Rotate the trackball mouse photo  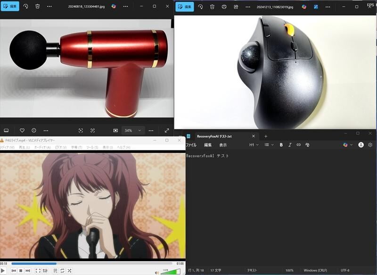(x=200, y=7)
